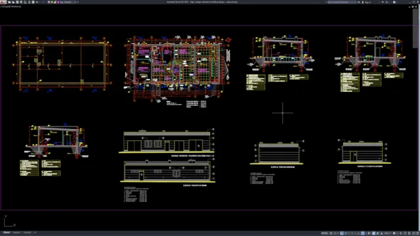Toggle Object snap in status bar
The image size is (420, 236).
pos(363,233)
